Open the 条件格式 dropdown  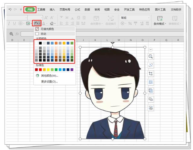pos(160,20)
